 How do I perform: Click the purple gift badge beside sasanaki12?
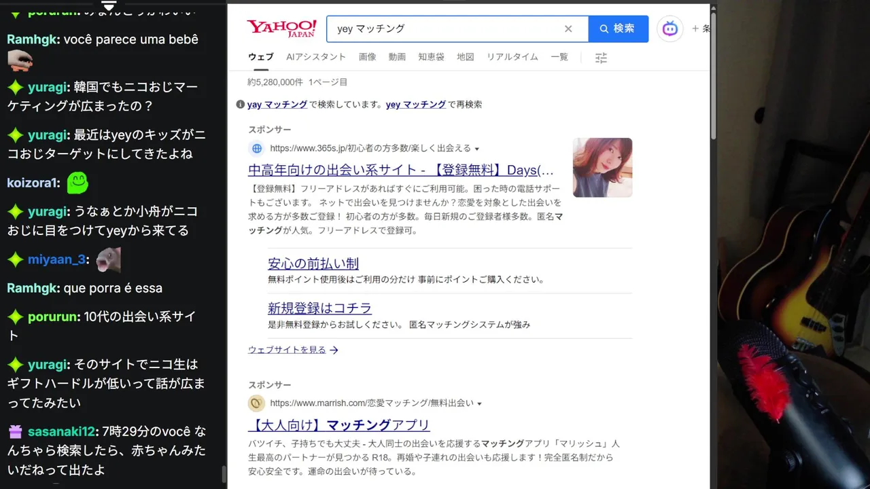16,431
